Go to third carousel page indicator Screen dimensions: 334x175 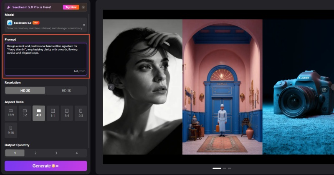[230, 168]
